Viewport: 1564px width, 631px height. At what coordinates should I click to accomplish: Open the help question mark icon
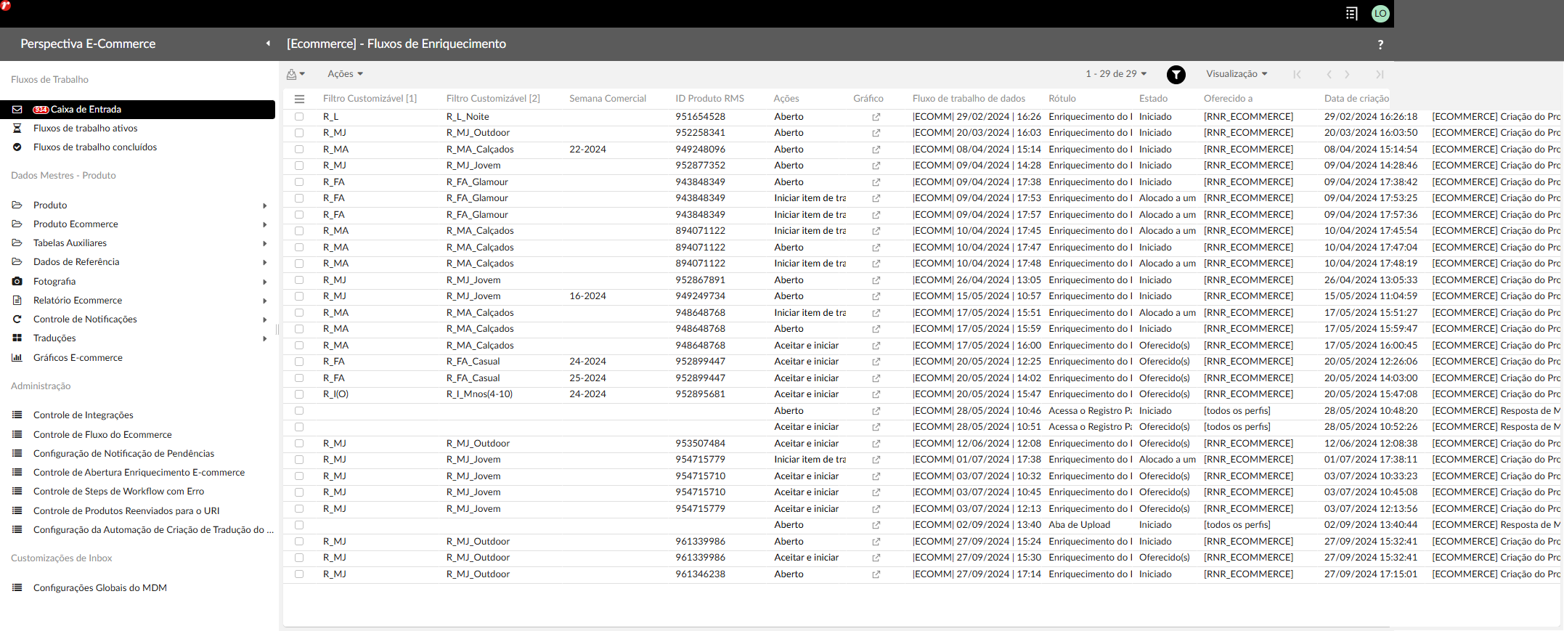pyautogui.click(x=1380, y=44)
